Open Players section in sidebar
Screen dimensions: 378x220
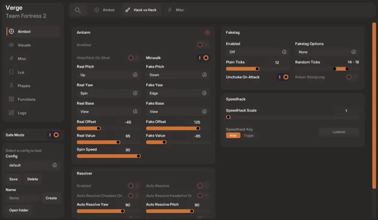(32, 86)
